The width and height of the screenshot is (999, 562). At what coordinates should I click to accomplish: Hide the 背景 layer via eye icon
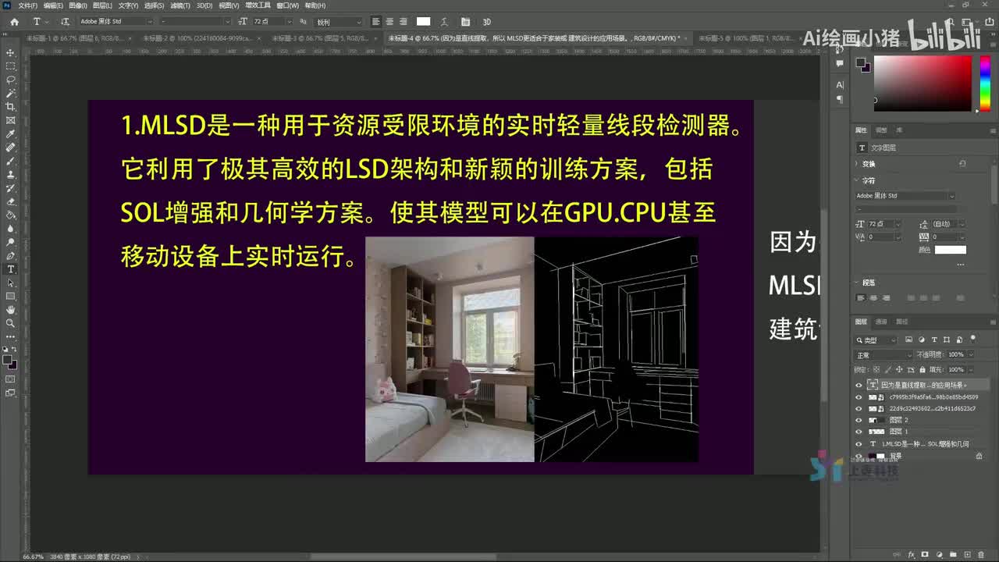[x=859, y=456]
